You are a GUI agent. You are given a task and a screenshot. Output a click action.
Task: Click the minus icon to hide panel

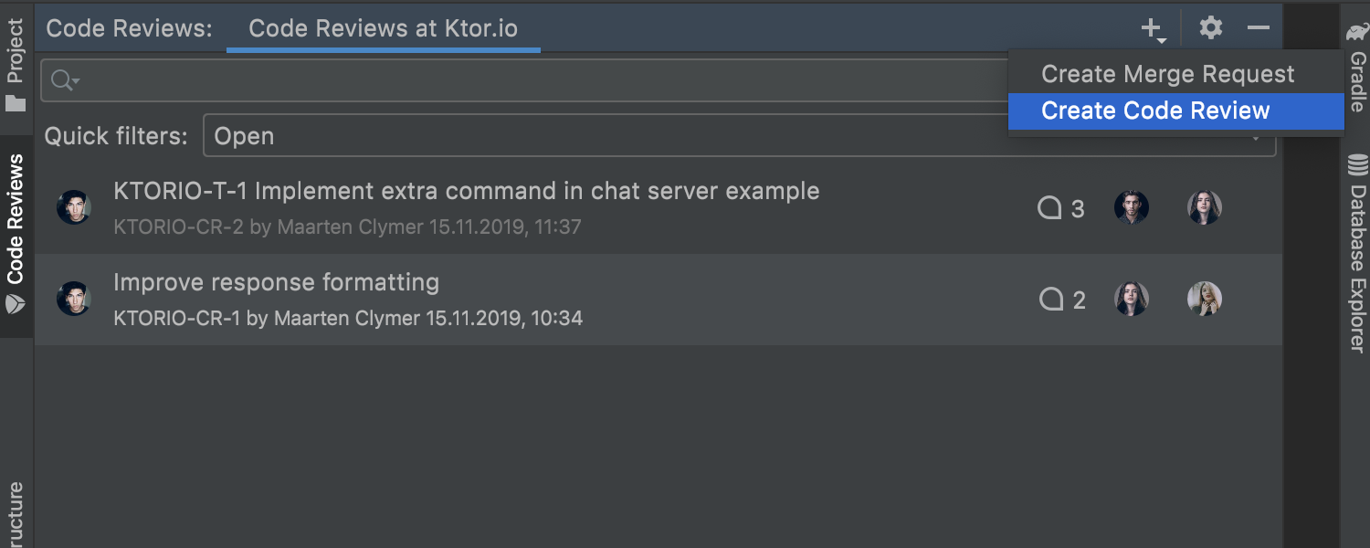1259,28
